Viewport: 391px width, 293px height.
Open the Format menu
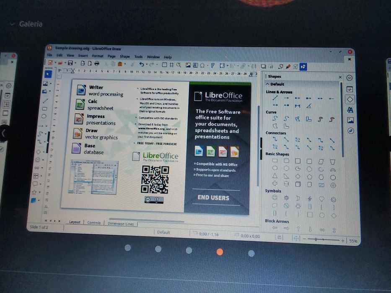(98, 56)
